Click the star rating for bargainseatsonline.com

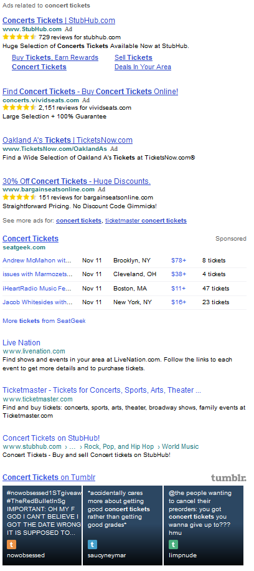tap(19, 198)
